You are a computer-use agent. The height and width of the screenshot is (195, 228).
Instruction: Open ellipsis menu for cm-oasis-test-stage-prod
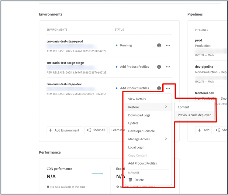pos(168,45)
